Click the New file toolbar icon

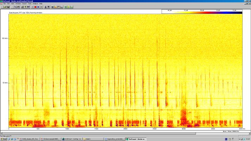[x=2, y=7]
